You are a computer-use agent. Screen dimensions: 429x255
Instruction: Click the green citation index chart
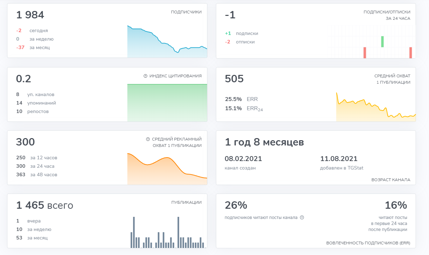pos(167,103)
